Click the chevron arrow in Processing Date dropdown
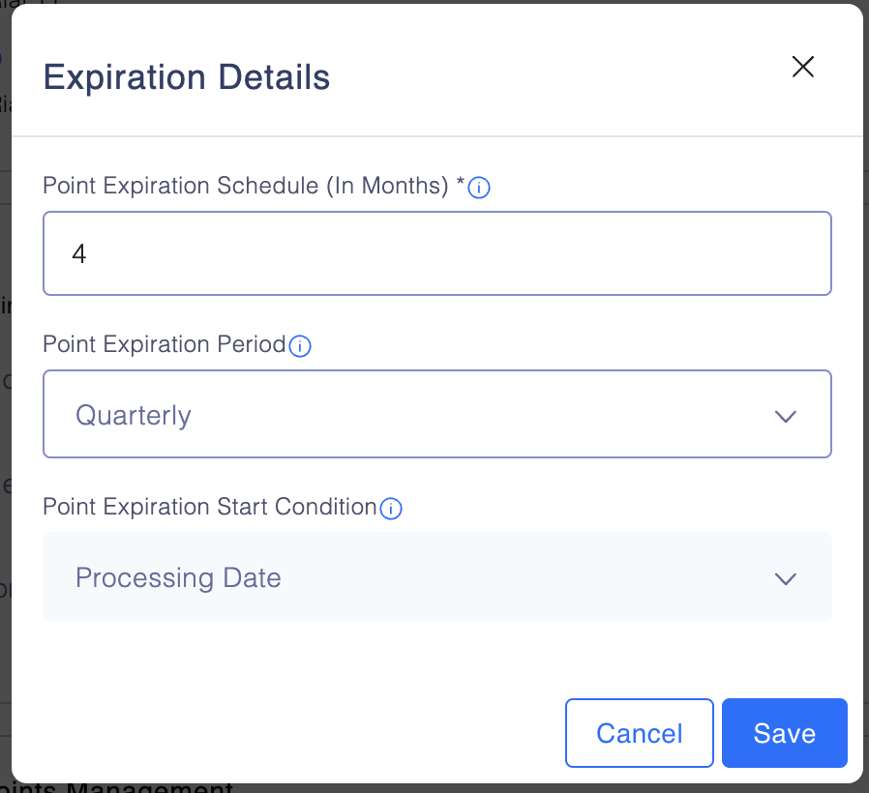The width and height of the screenshot is (869, 793). [786, 579]
